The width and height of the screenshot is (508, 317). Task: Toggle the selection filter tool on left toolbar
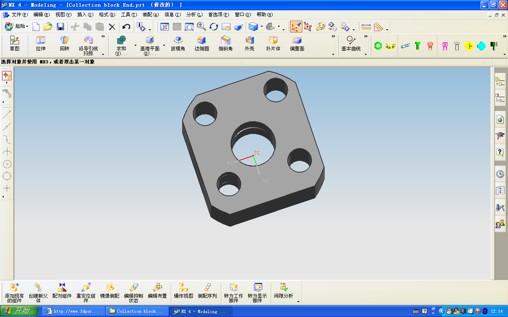click(7, 75)
